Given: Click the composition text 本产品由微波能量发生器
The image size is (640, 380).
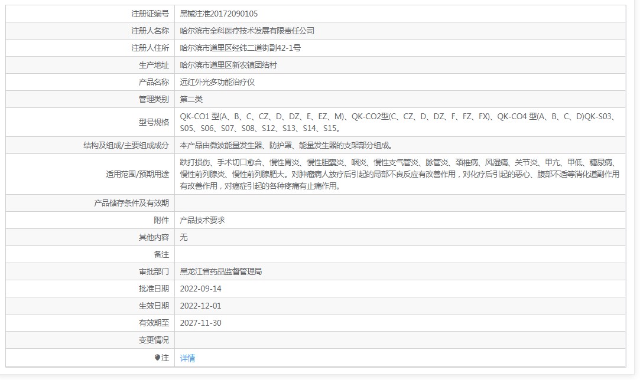Looking at the screenshot, I should coord(287,146).
